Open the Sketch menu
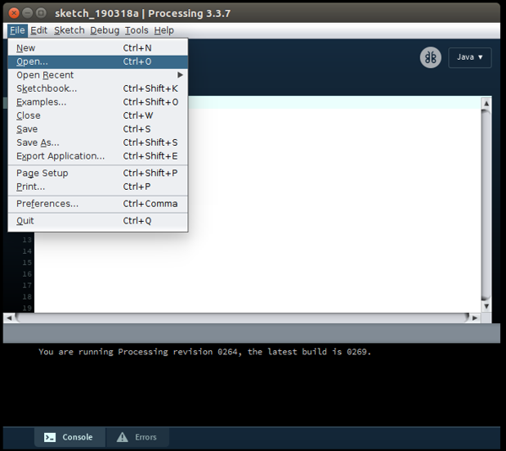Screen dimensions: 506x451 tap(69, 30)
